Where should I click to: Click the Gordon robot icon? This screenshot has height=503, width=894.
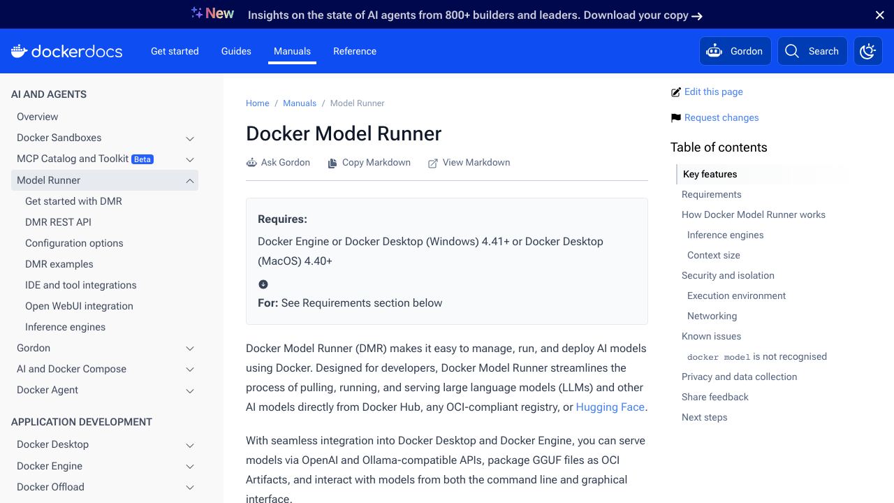[714, 51]
